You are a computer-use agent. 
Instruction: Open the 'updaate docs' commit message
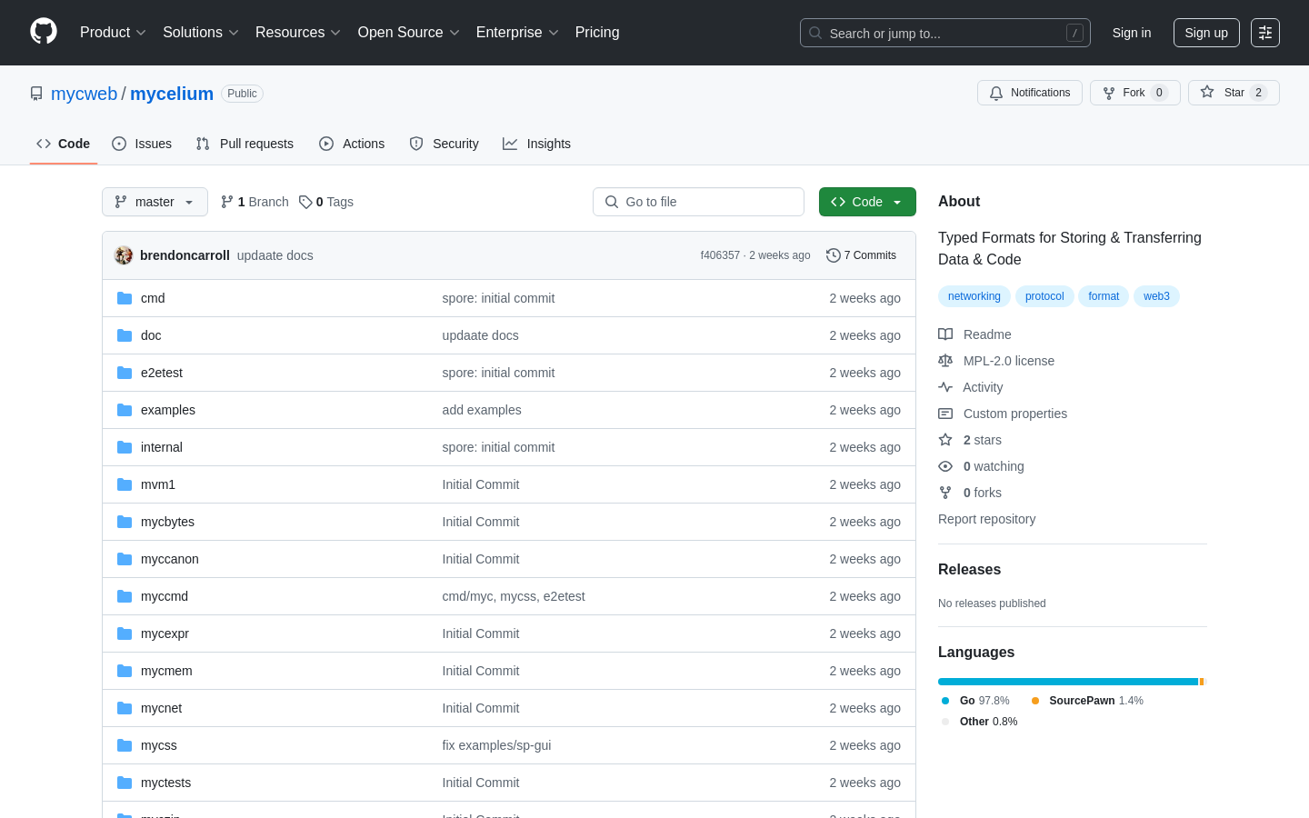(275, 255)
